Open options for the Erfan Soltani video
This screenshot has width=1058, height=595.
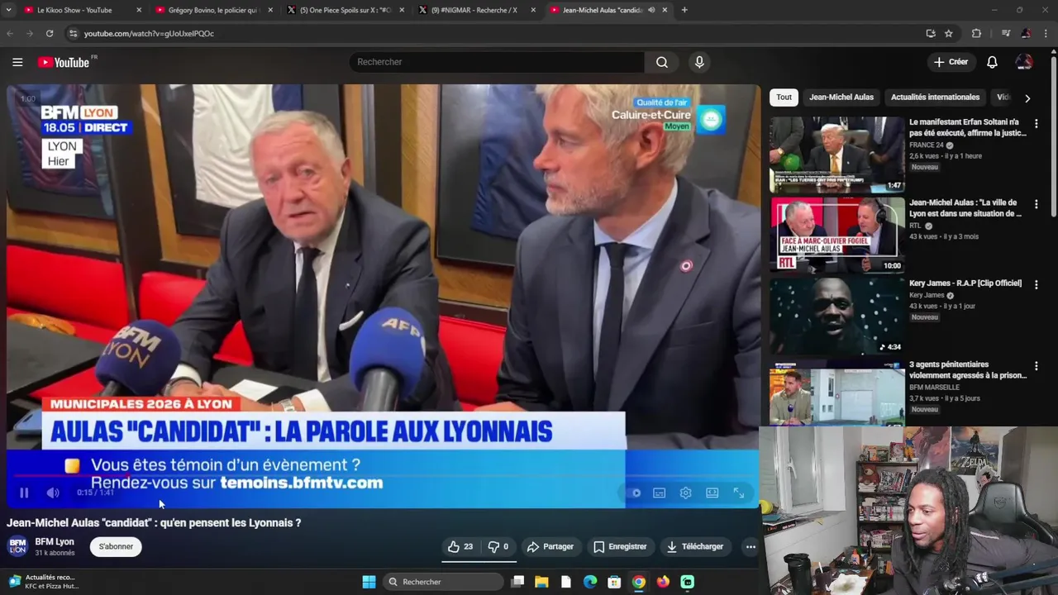coord(1036,123)
